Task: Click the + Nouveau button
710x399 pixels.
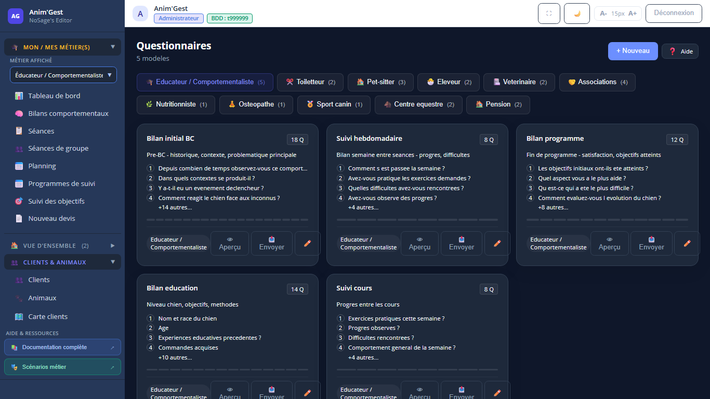Action: (633, 51)
